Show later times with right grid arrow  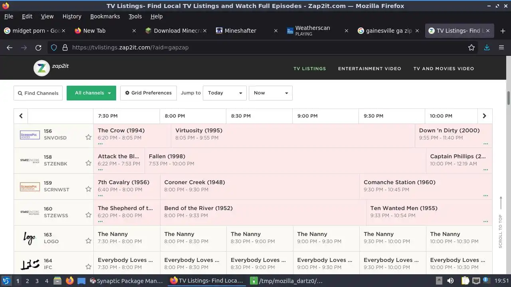point(485,116)
